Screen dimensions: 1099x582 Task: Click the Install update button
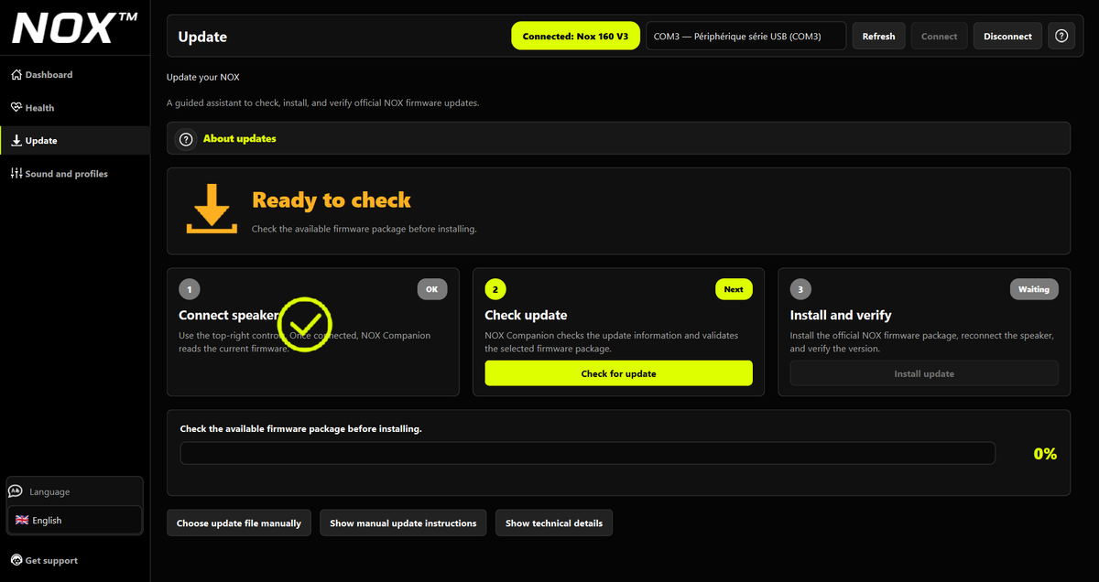tap(924, 373)
